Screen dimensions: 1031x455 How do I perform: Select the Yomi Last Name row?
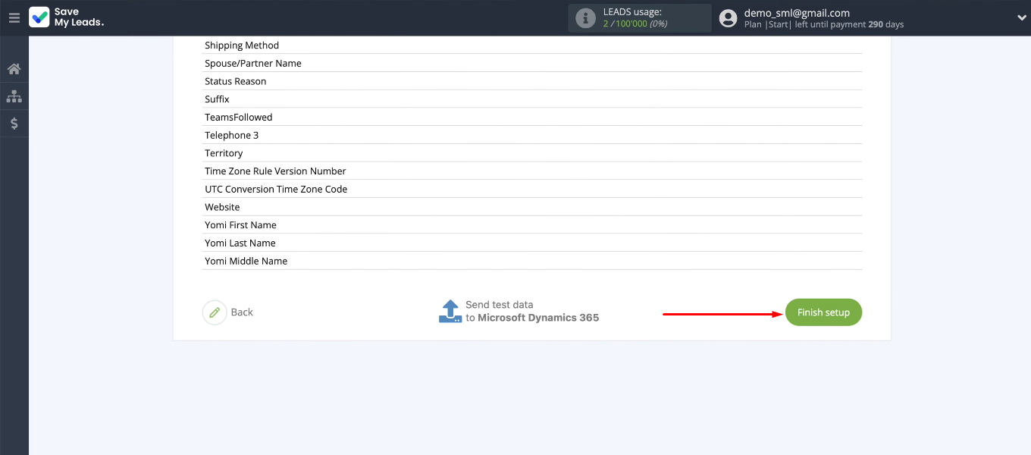pos(533,243)
